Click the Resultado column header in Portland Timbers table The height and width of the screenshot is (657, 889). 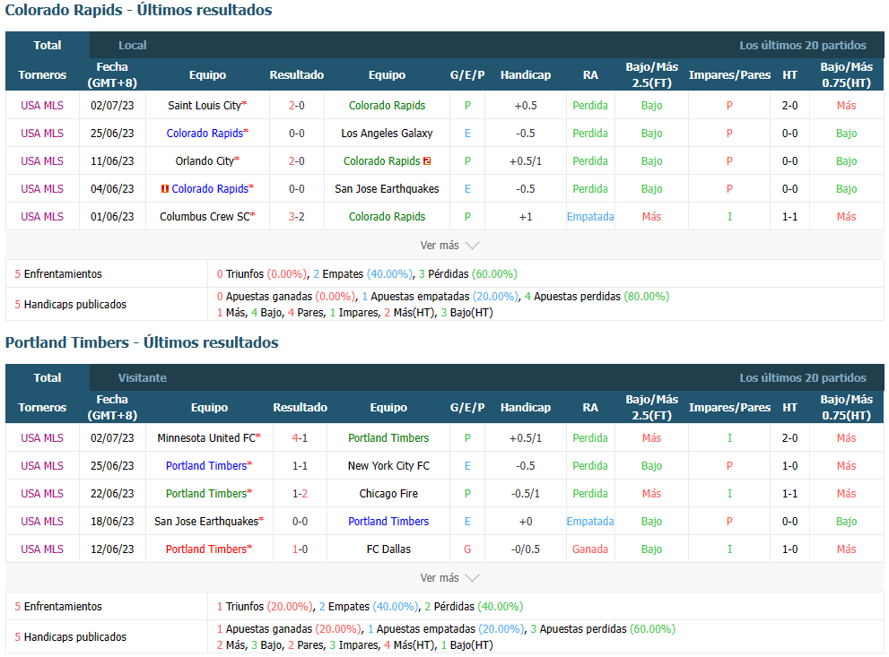(x=300, y=407)
